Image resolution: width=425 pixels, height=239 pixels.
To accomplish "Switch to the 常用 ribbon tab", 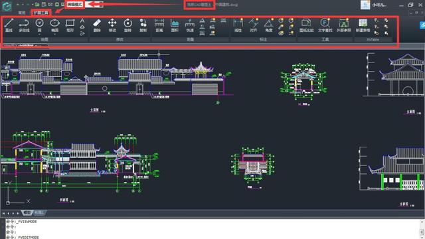I will point(22,13).
